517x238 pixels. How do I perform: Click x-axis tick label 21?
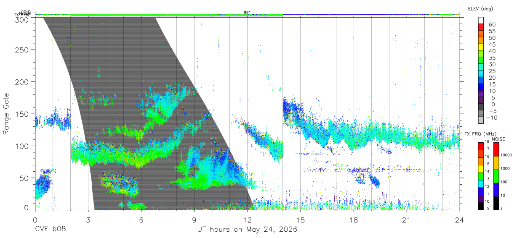[406, 220]
